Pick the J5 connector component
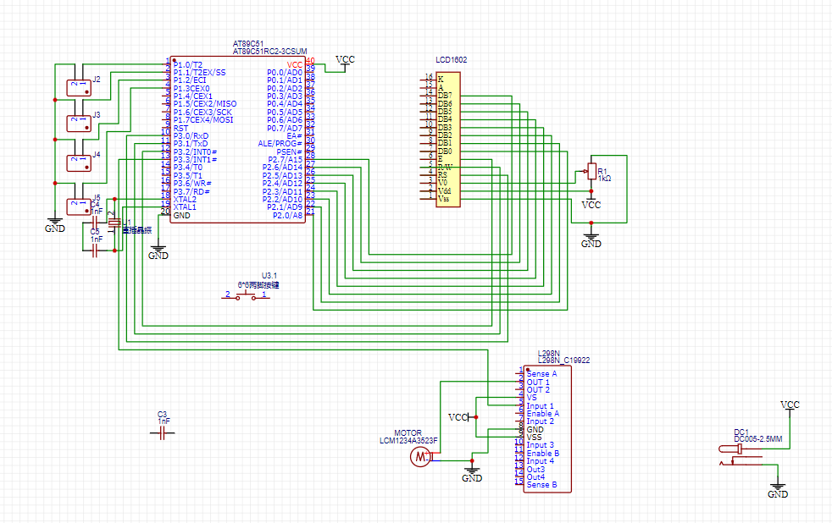Image resolution: width=832 pixels, height=523 pixels. 79,204
